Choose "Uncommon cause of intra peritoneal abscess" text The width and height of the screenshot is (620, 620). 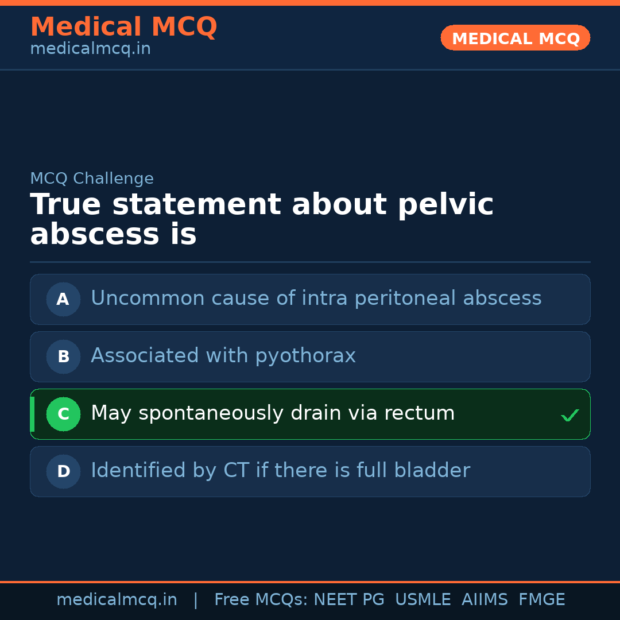316,299
